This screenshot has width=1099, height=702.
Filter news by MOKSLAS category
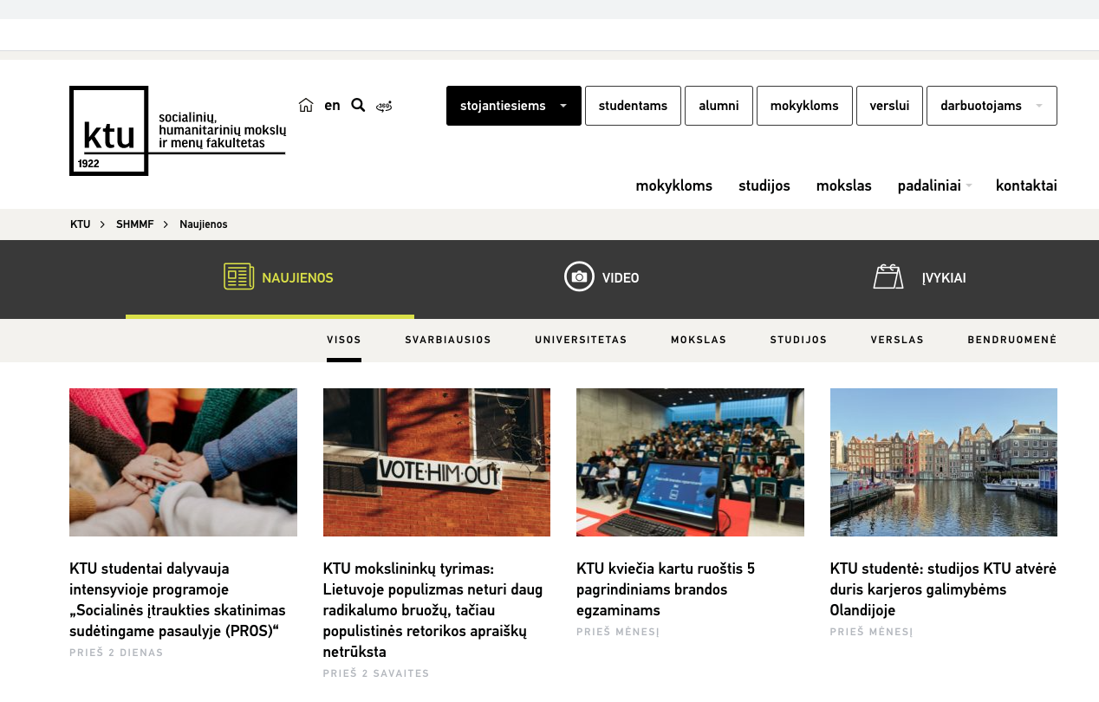tap(699, 340)
